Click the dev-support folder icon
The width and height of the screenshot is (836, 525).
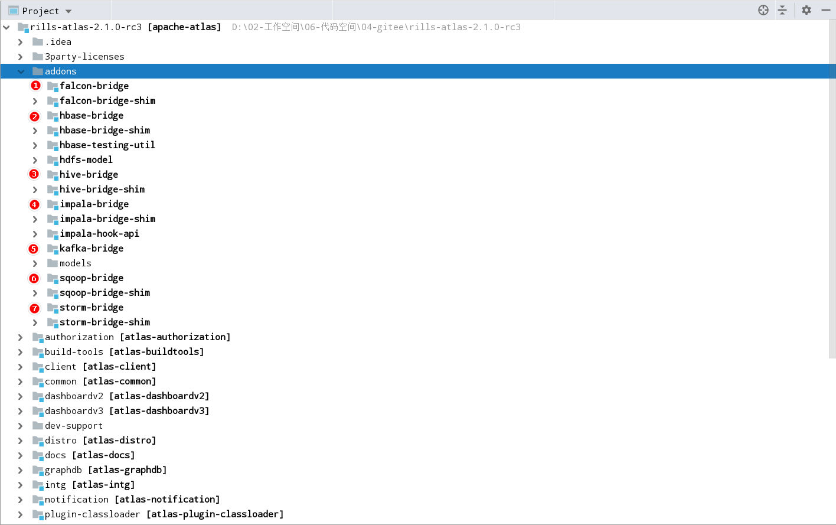pos(38,425)
